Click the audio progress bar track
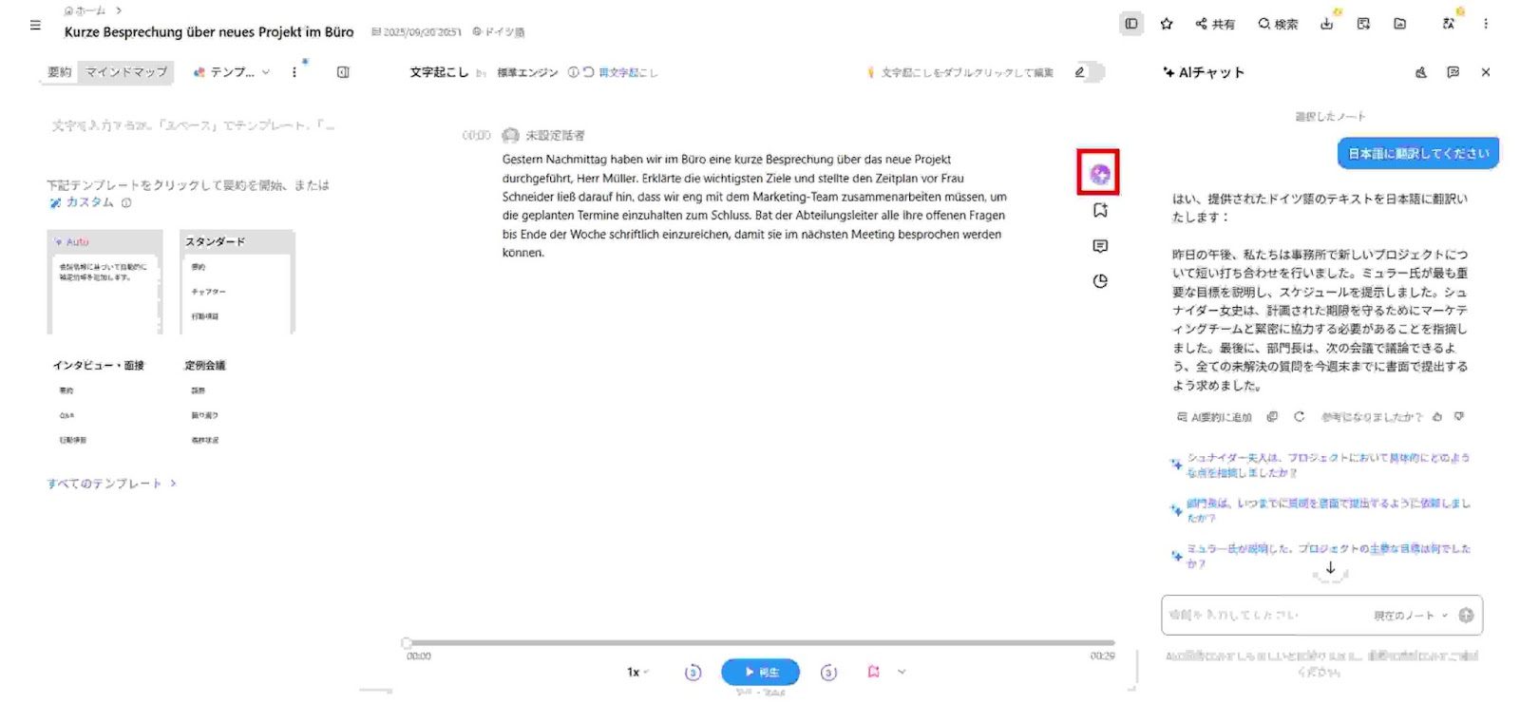The width and height of the screenshot is (1520, 704). [x=760, y=643]
